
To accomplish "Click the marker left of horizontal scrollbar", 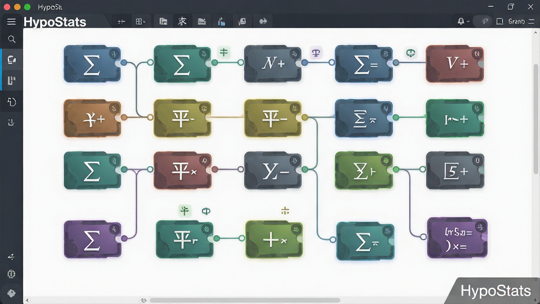I will coord(143,300).
